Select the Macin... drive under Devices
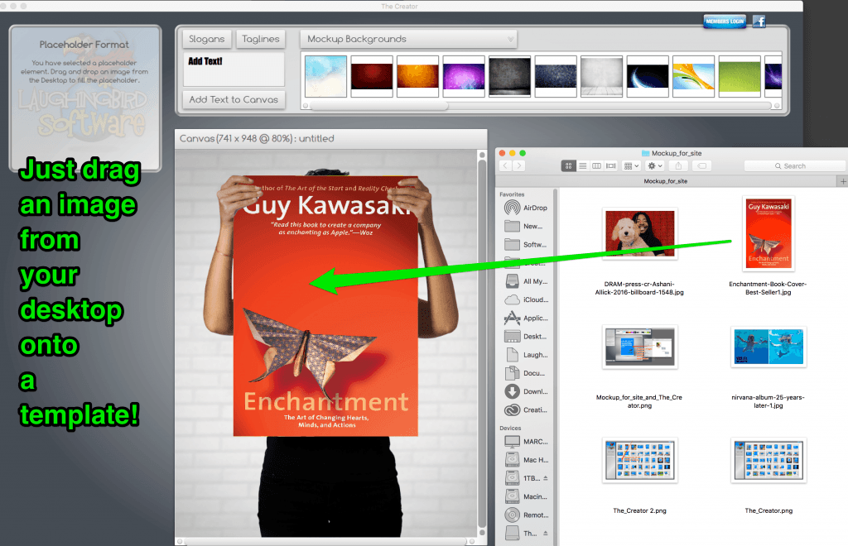The width and height of the screenshot is (848, 546). click(526, 496)
